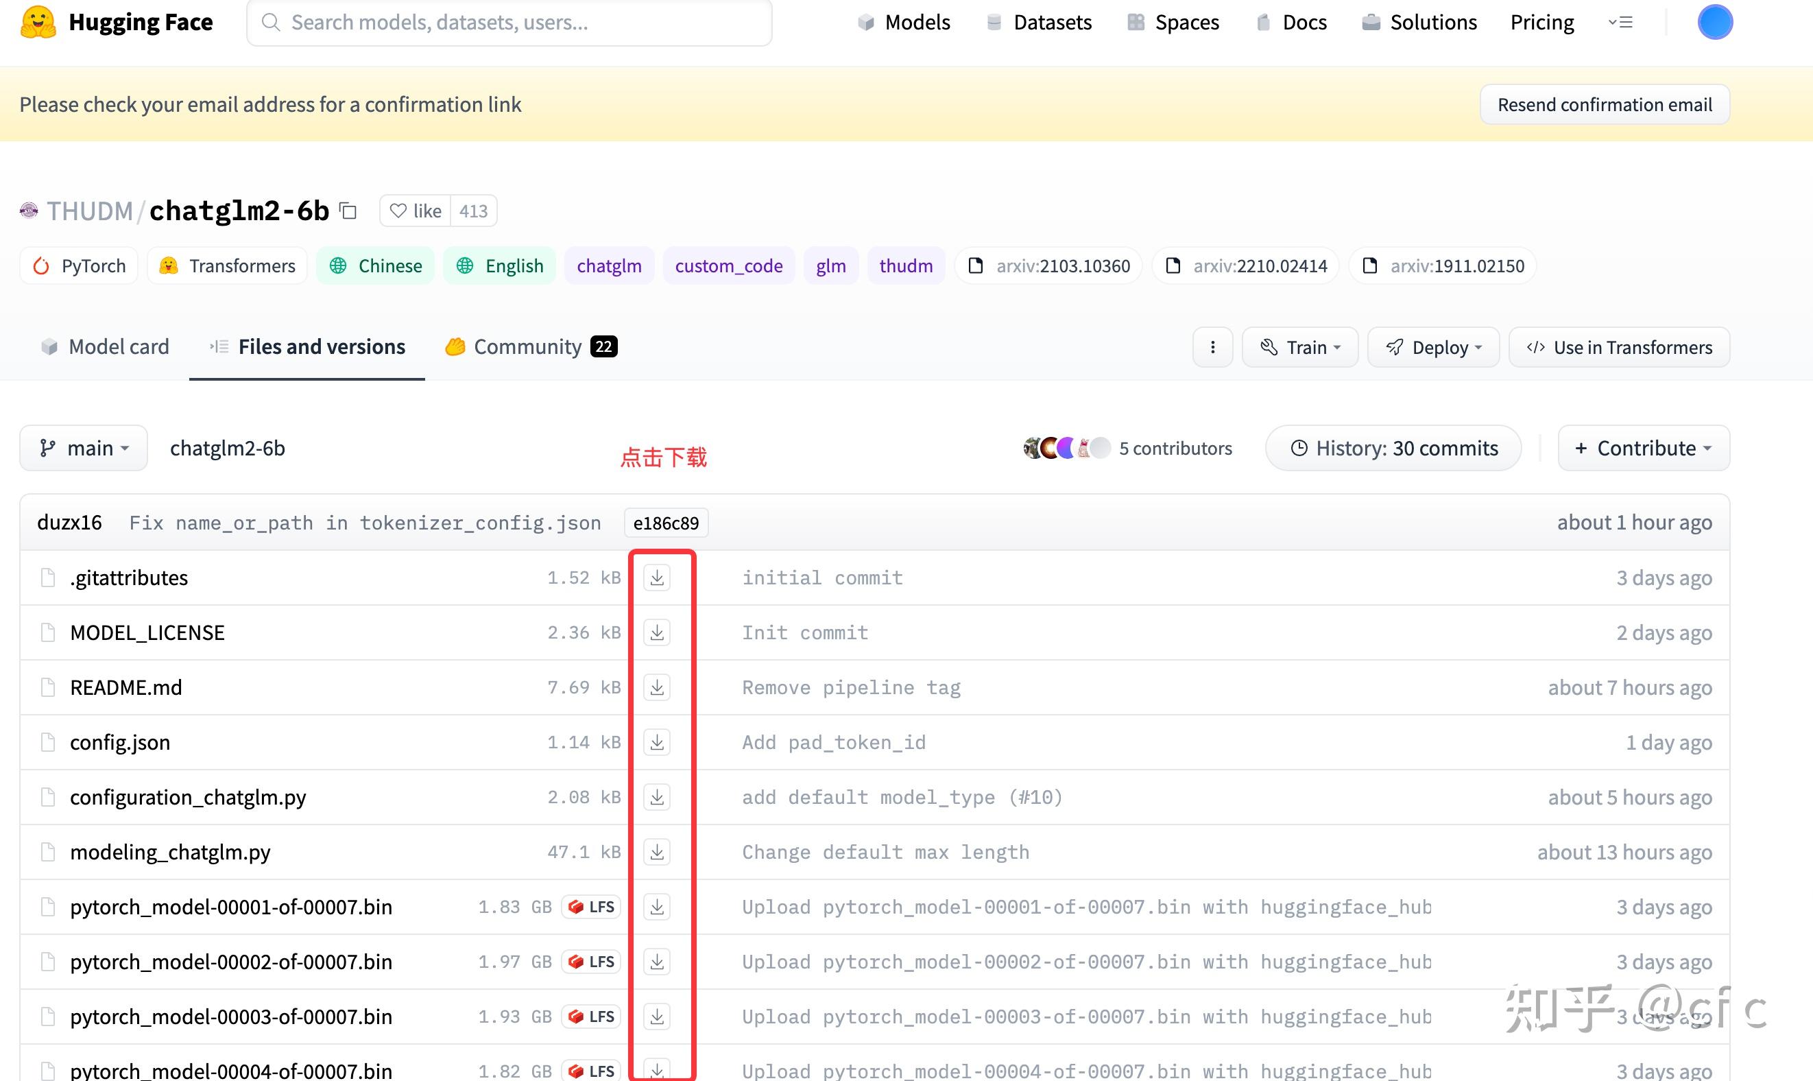Download pytorch_model-00003-of-00007.bin
Image resolution: width=1813 pixels, height=1081 pixels.
point(657,1016)
